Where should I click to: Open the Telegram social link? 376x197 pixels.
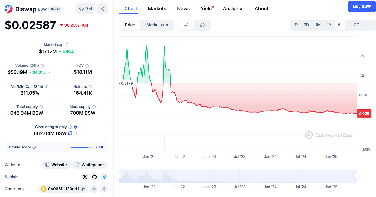point(104,177)
